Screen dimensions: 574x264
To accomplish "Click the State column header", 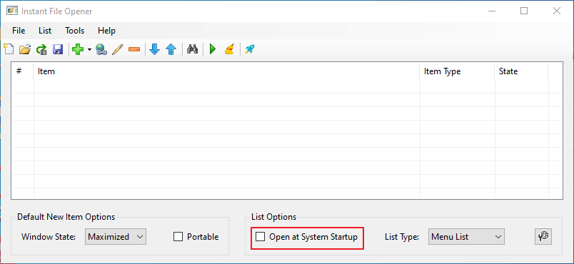I will (522, 71).
